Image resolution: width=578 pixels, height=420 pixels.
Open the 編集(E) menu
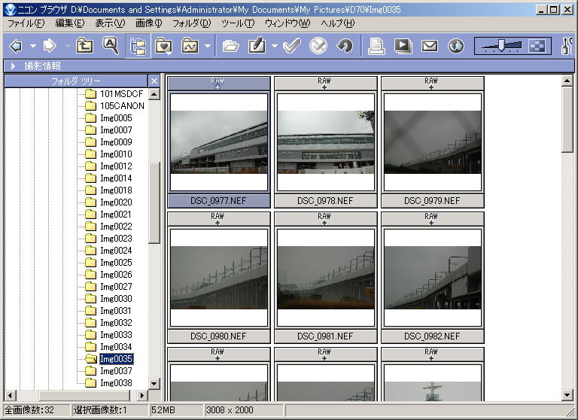coord(70,23)
